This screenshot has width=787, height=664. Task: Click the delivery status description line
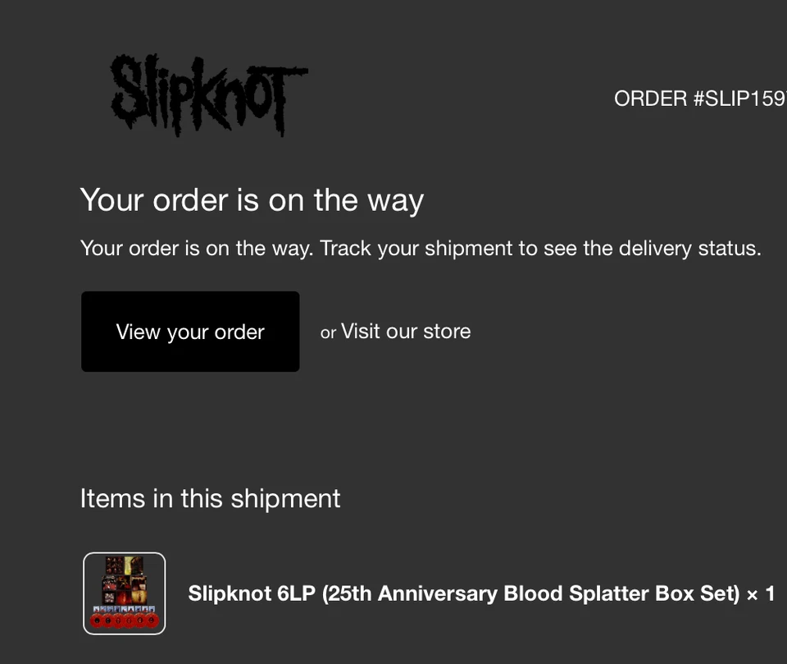click(x=421, y=248)
